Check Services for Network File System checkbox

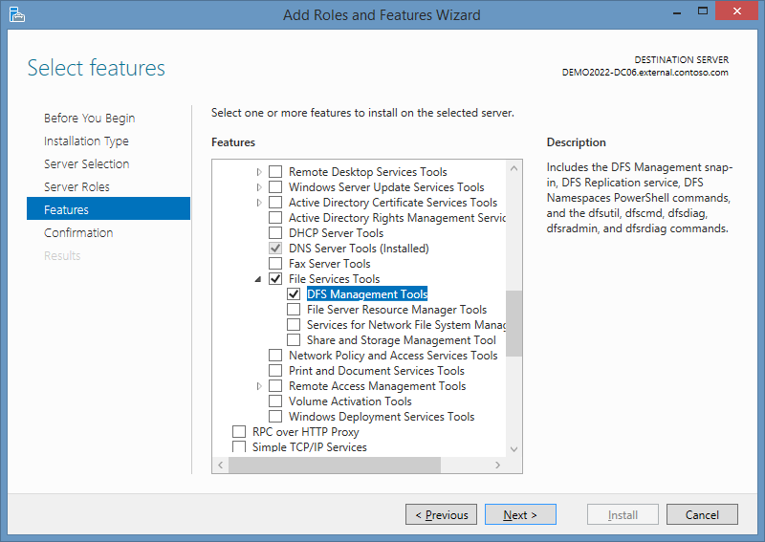pyautogui.click(x=294, y=324)
